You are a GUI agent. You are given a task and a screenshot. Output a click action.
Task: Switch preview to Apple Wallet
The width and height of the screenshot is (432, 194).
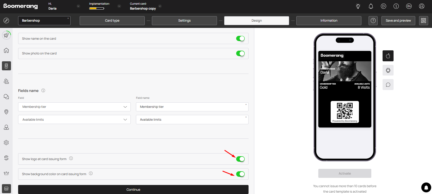(388, 56)
